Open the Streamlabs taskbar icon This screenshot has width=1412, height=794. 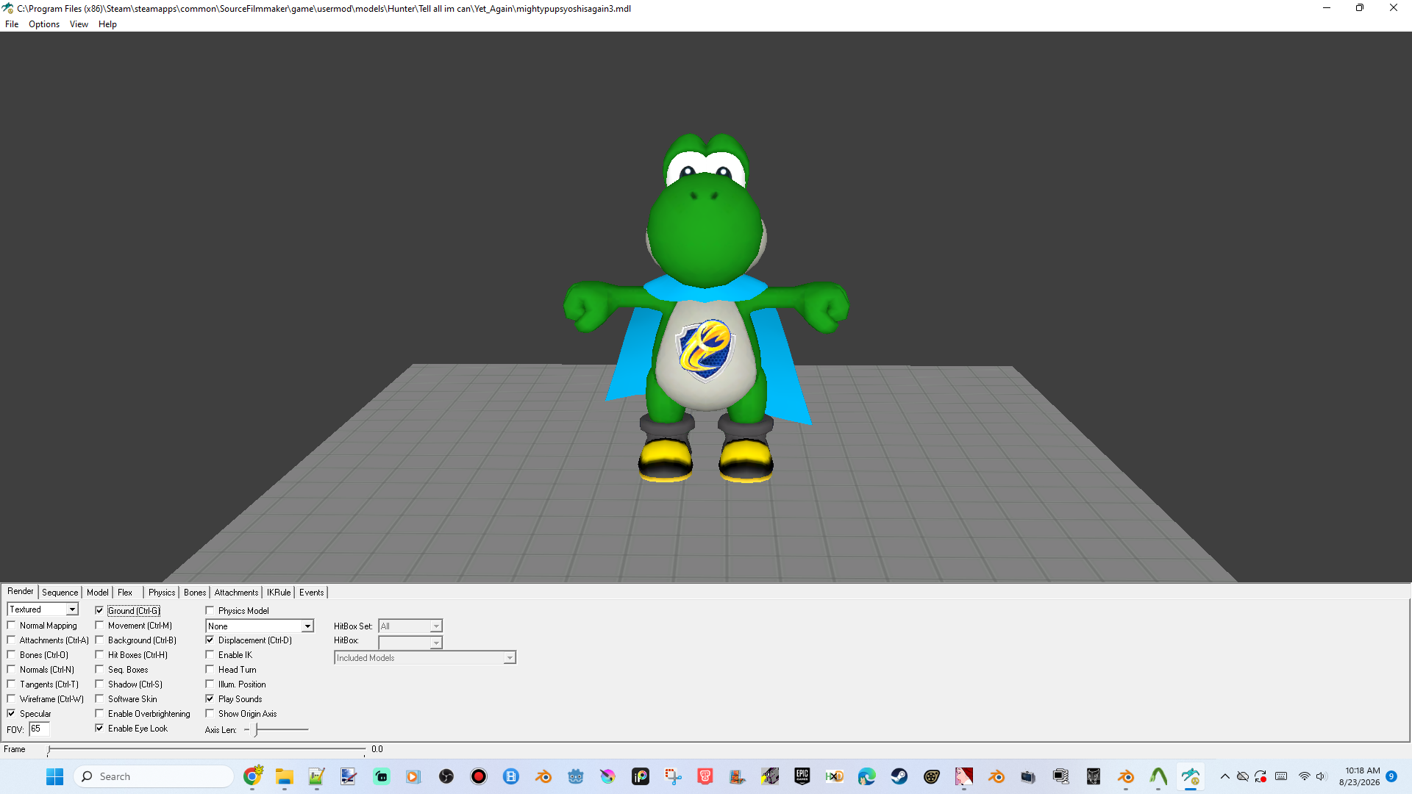click(x=382, y=776)
